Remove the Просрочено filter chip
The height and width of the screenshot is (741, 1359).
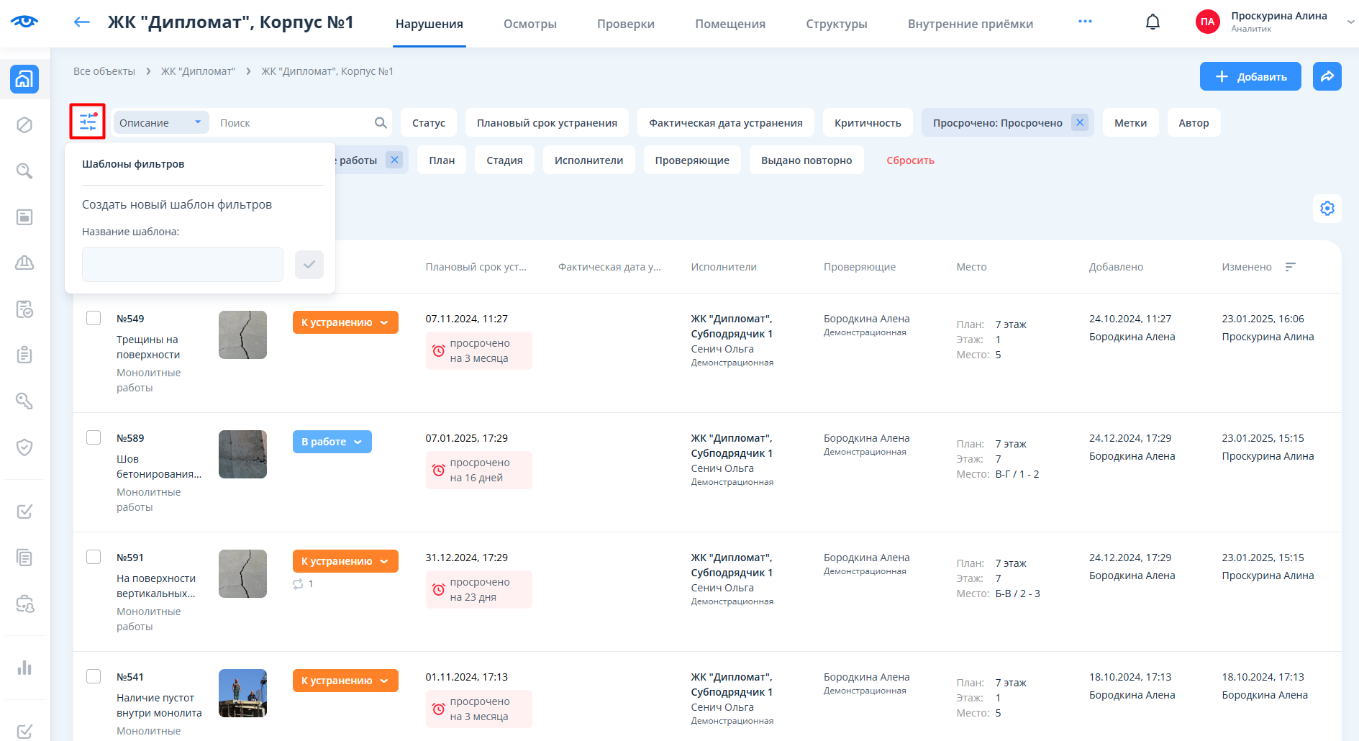coord(1080,122)
